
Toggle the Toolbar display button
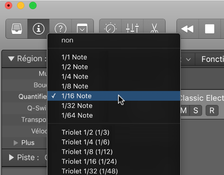[82, 28]
